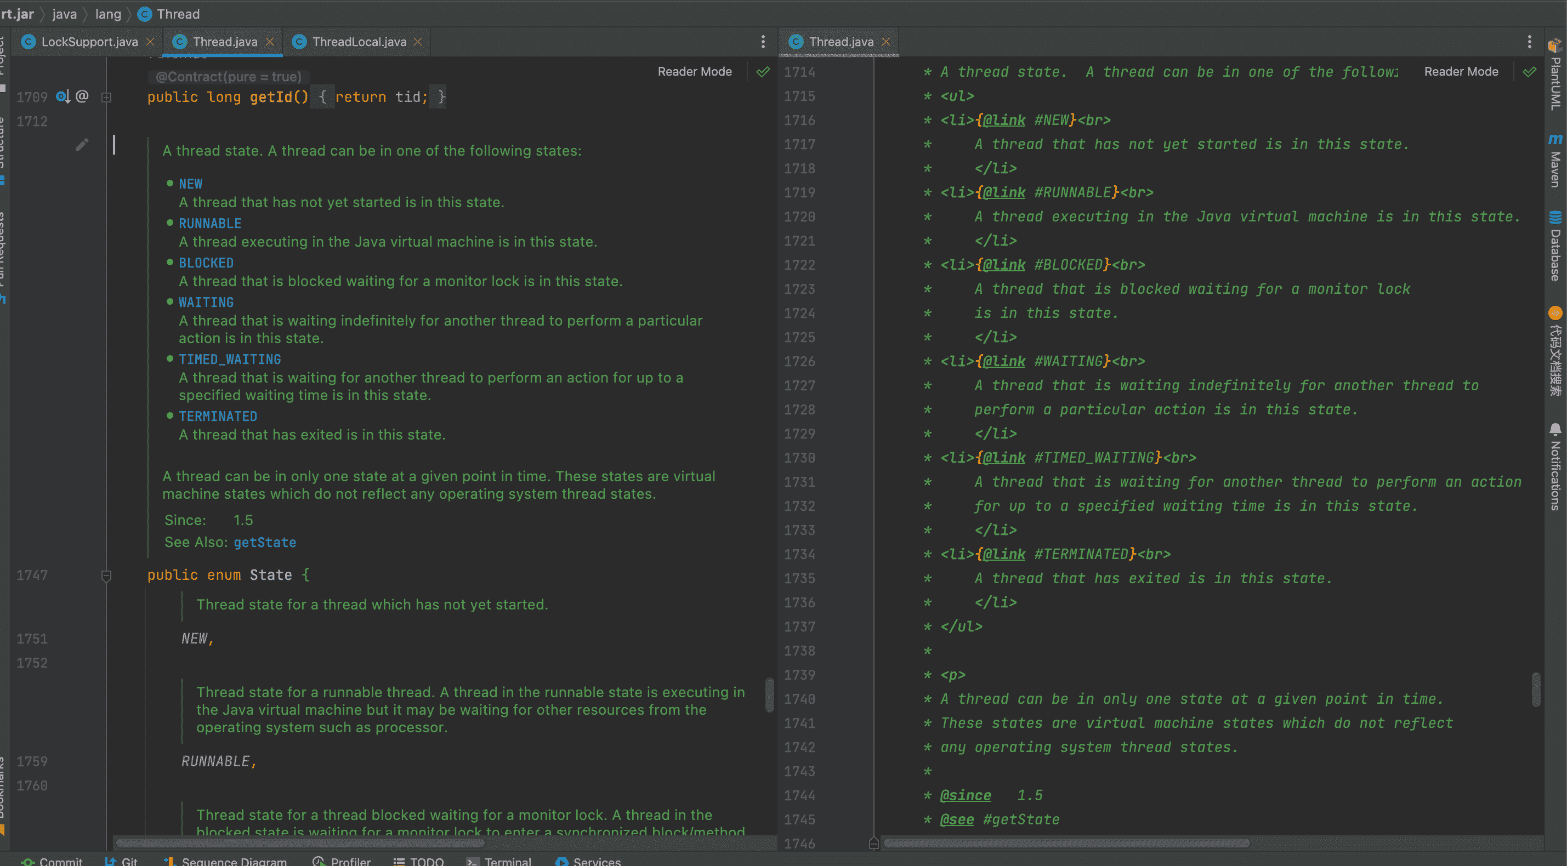Toggle Reader Mode in right editor
This screenshot has height=866, width=1567.
coord(1461,72)
